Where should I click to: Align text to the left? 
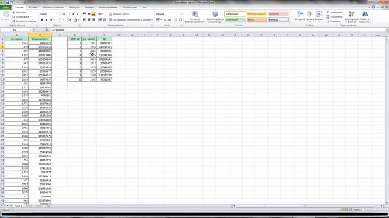[x=84, y=20]
